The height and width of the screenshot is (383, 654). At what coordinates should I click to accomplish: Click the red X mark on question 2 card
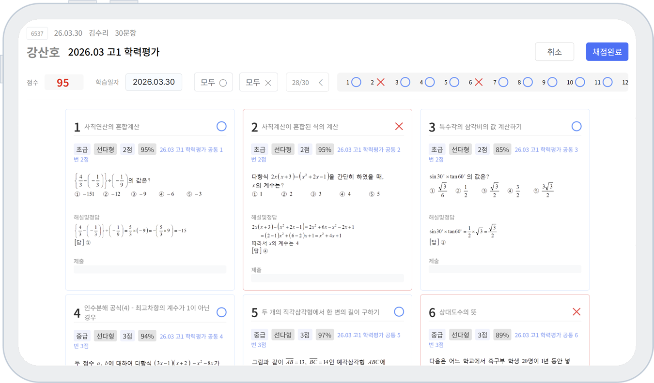[x=399, y=126]
